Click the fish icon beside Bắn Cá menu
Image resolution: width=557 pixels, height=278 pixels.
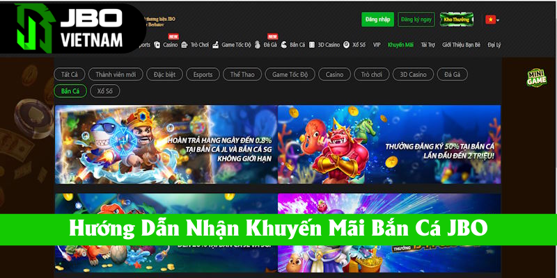pos(284,45)
